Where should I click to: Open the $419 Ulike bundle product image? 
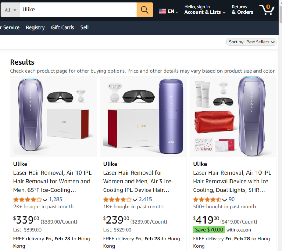point(233,116)
